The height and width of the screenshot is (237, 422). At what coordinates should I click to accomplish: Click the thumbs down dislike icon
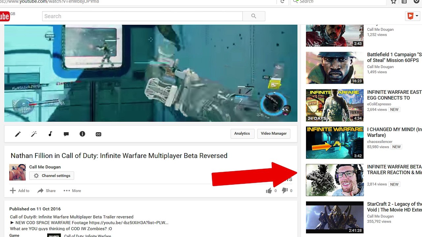tap(285, 190)
